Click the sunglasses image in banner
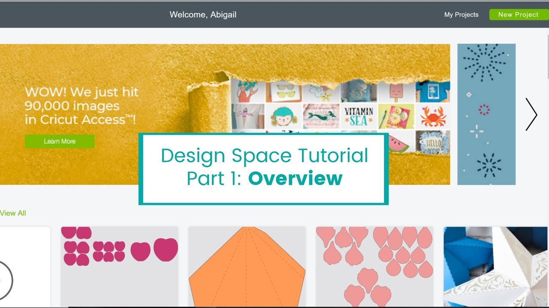 (x=284, y=91)
